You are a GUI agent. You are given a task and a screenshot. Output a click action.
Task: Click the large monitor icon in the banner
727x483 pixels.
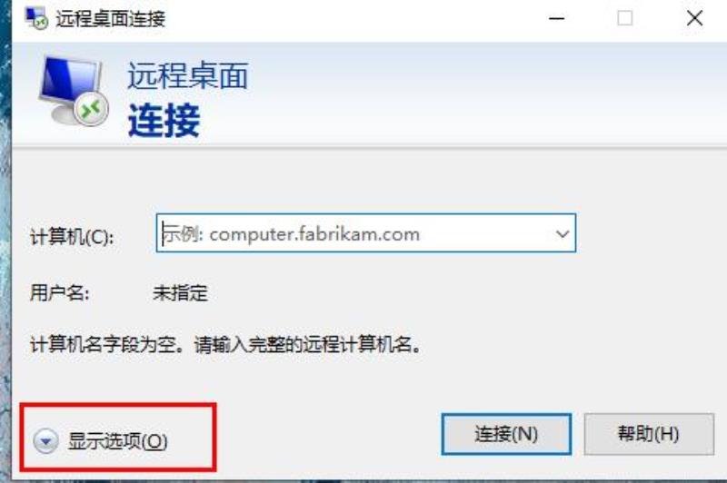pyautogui.click(x=74, y=91)
